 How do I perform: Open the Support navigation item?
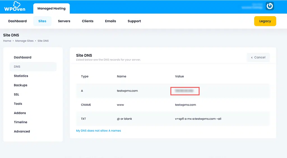[134, 21]
